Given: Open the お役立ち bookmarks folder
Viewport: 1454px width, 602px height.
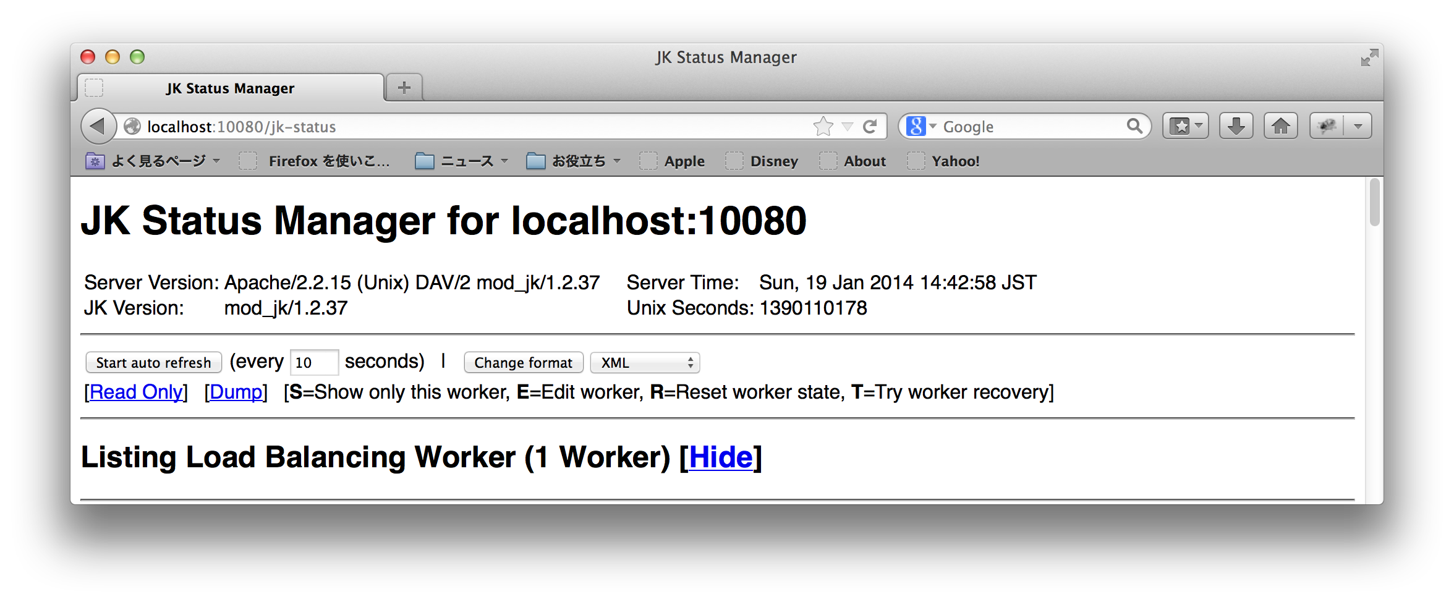Looking at the screenshot, I should pos(574,161).
